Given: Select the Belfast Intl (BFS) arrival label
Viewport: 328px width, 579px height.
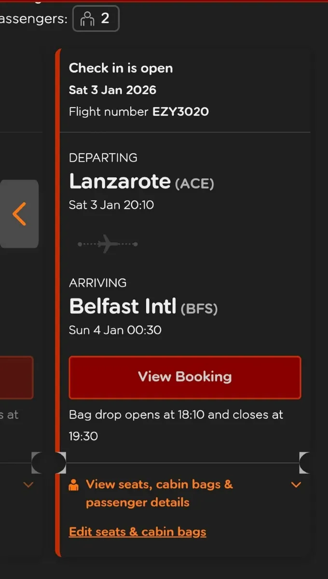Looking at the screenshot, I should [144, 306].
